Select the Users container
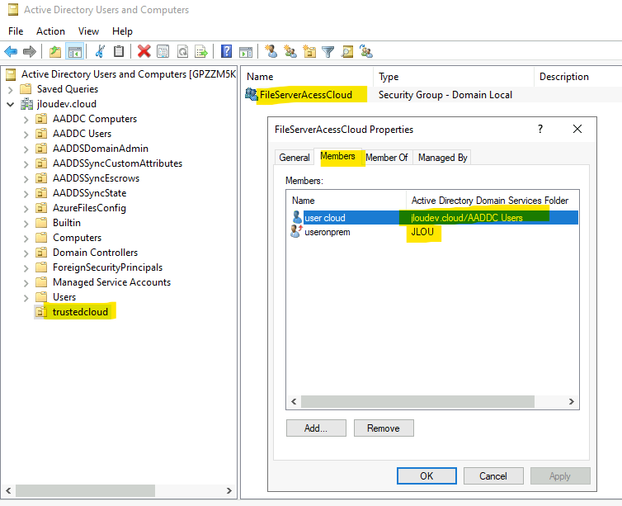Screen dimensions: 622x506 click(x=64, y=297)
